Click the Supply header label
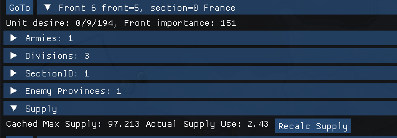 tap(41, 109)
